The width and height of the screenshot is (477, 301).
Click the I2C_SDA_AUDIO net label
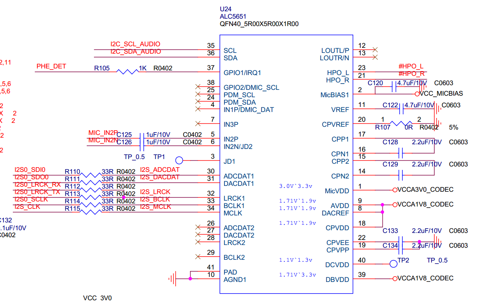click(x=136, y=52)
